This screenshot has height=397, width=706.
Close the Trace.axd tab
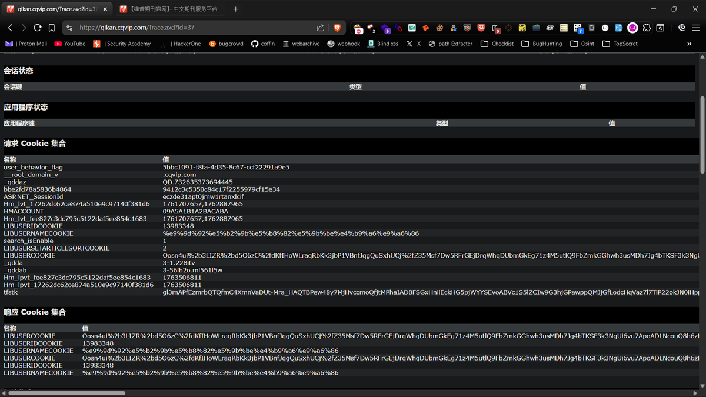104,9
